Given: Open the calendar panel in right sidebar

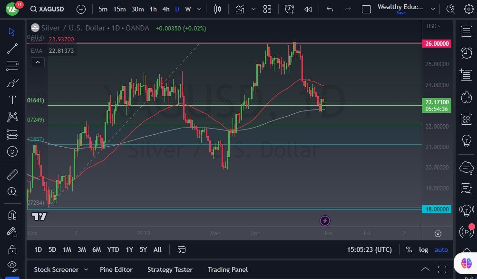Looking at the screenshot, I should click(467, 119).
